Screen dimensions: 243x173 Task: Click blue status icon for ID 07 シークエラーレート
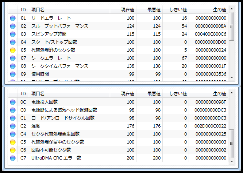13,58
